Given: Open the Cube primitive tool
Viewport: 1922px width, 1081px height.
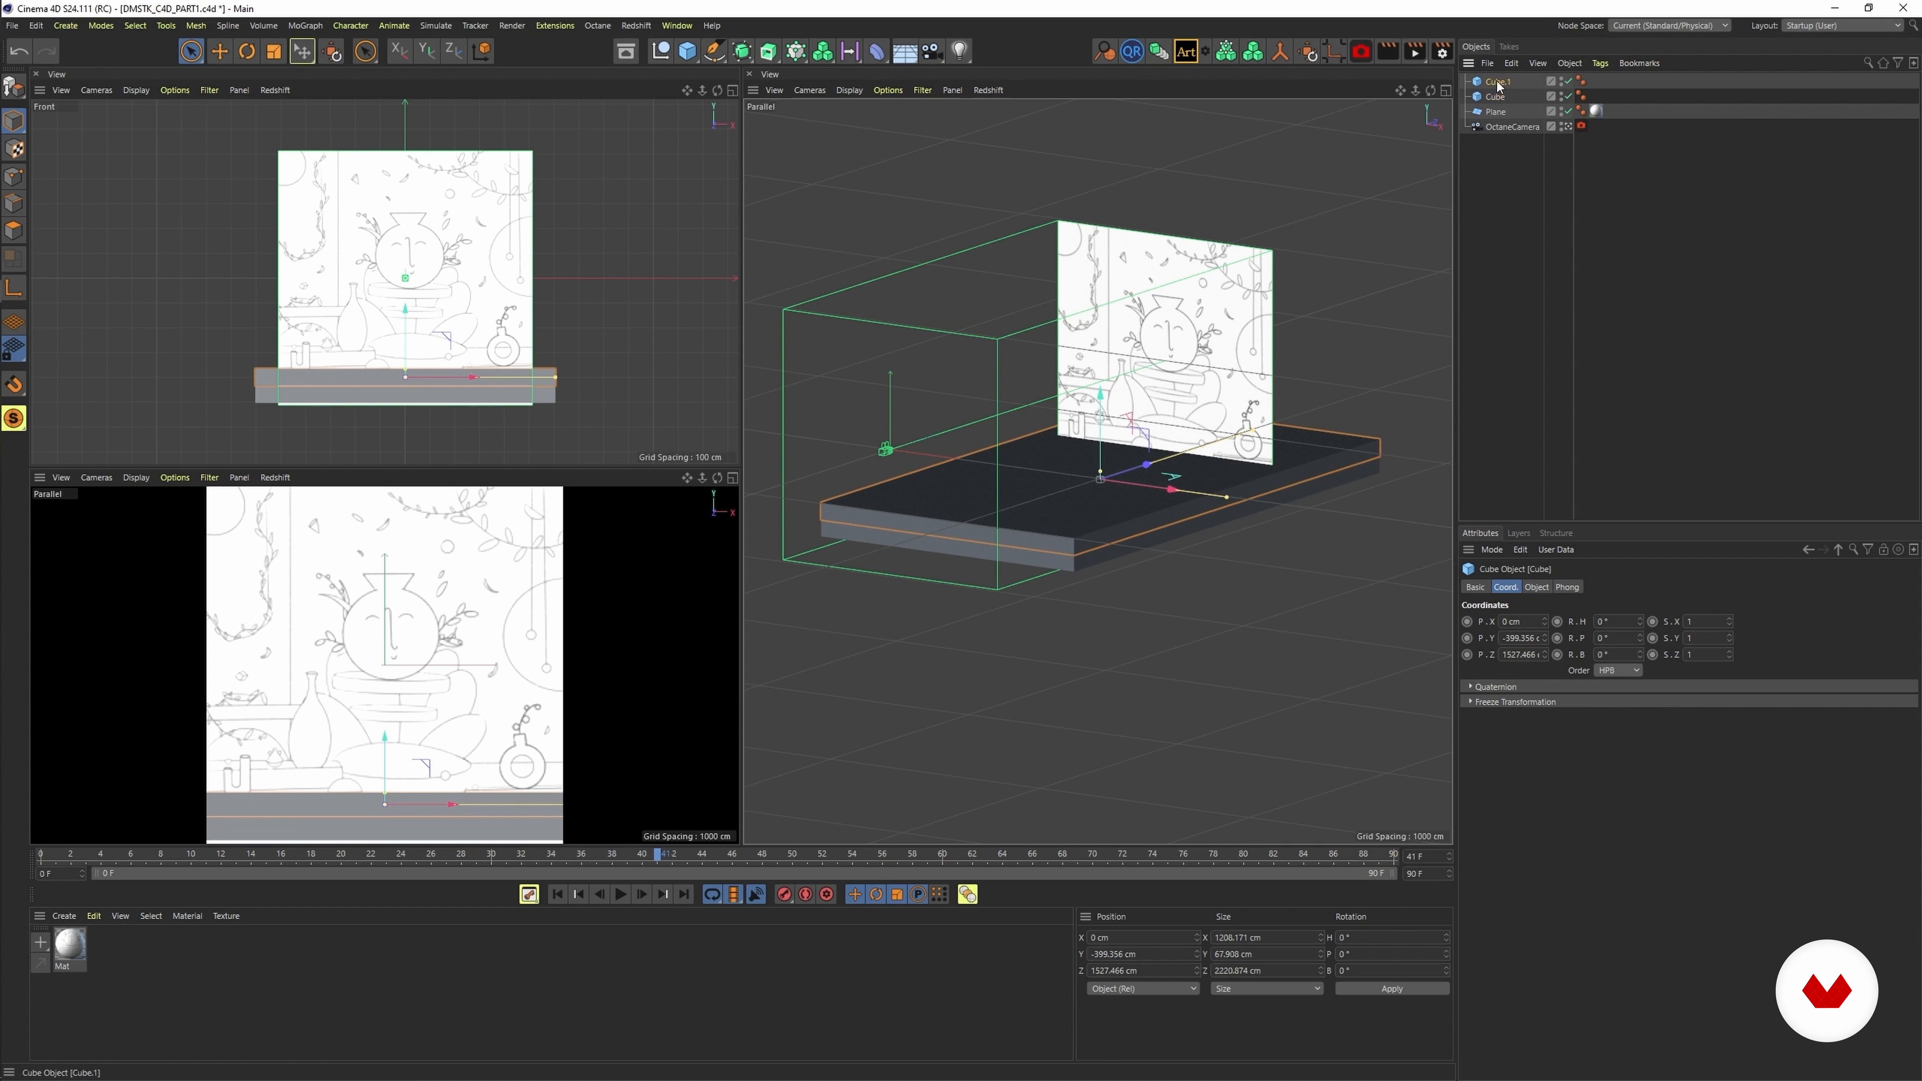Looking at the screenshot, I should pyautogui.click(x=687, y=52).
